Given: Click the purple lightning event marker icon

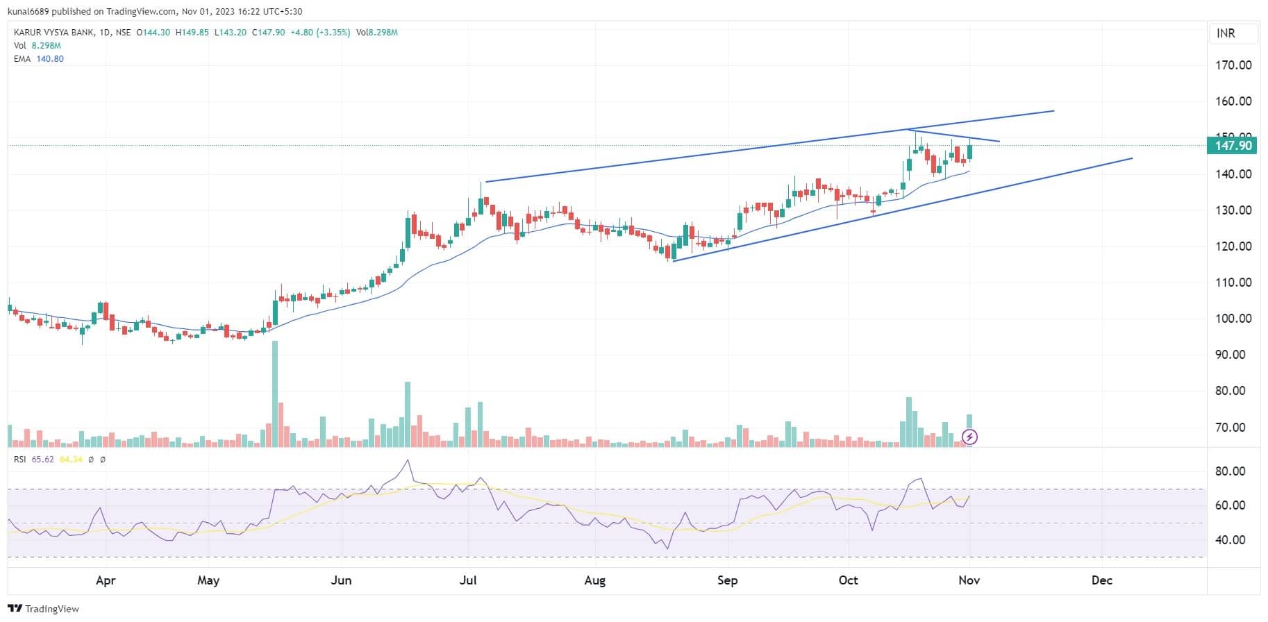Looking at the screenshot, I should [970, 437].
